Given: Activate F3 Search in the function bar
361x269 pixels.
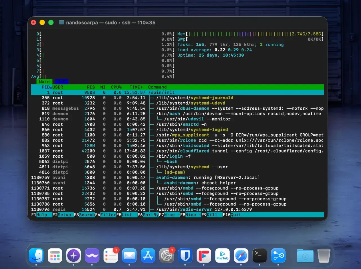Looking at the screenshot, I should [84, 215].
